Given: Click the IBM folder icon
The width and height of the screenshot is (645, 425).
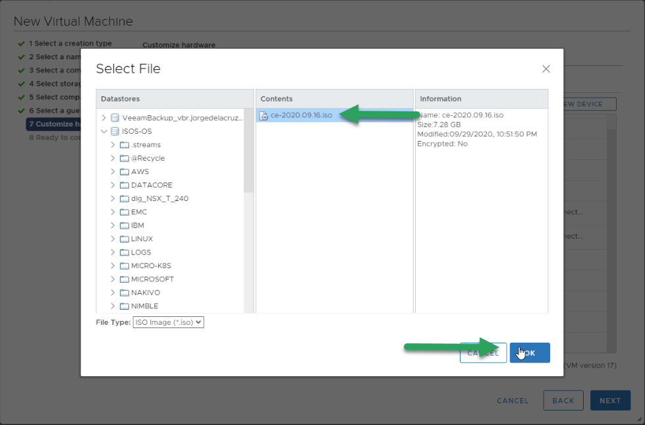Looking at the screenshot, I should 125,225.
